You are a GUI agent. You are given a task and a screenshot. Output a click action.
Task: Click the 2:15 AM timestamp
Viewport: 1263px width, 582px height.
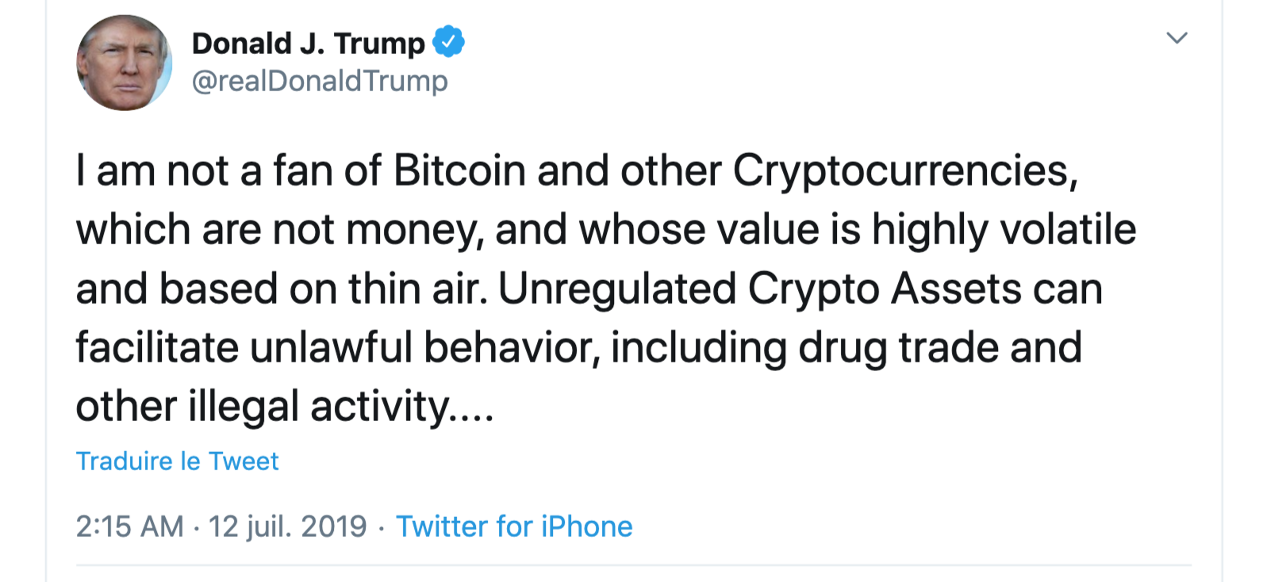129,526
